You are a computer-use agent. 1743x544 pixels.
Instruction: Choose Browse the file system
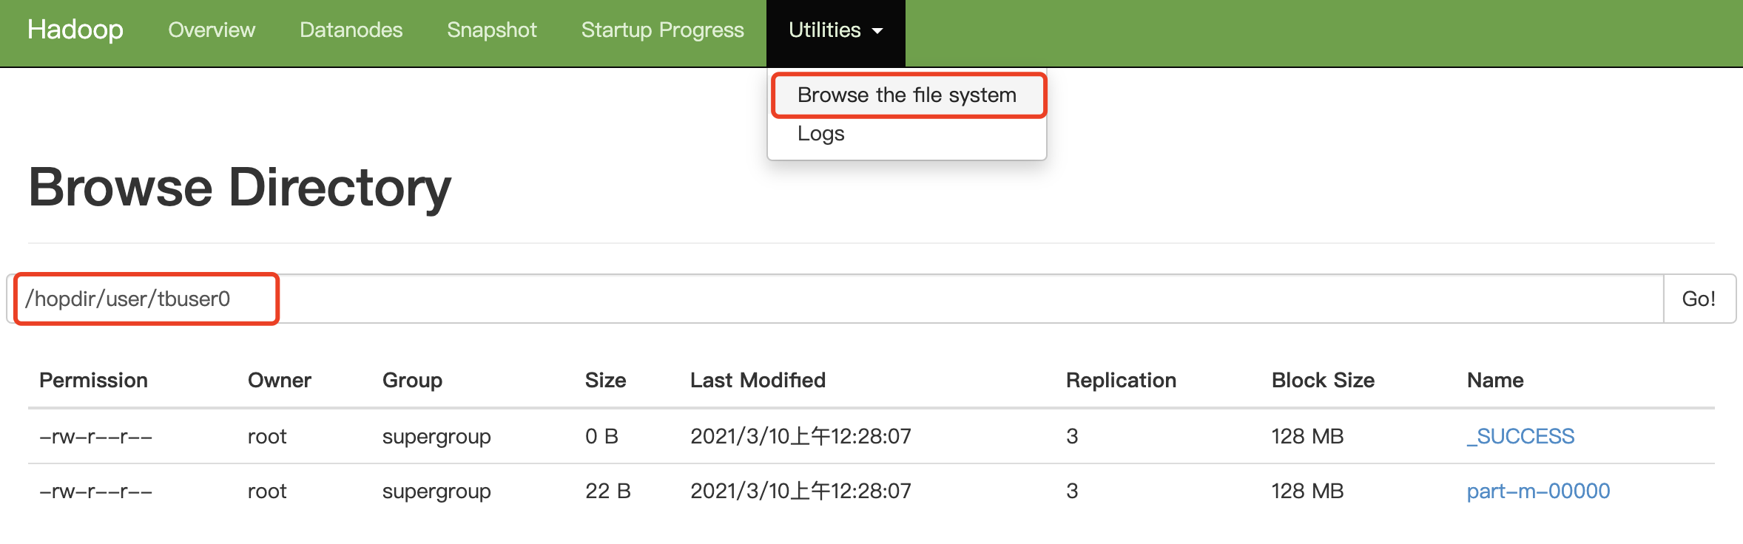[x=907, y=95]
